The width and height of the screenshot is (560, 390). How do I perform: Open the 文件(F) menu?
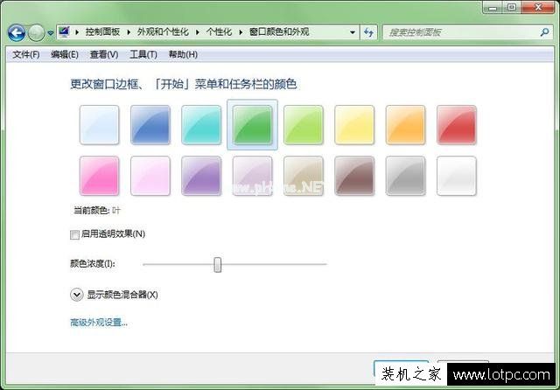[25, 54]
